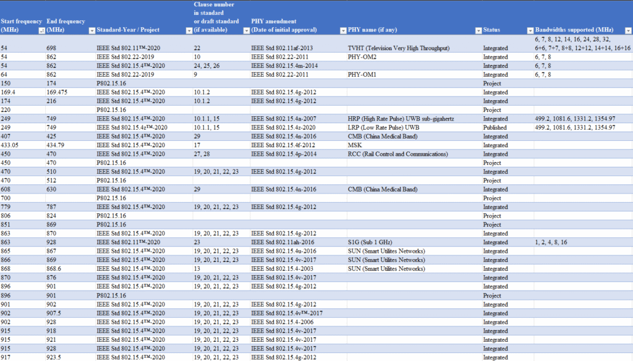The width and height of the screenshot is (633, 361).
Task: Select the Published status cell
Action: [496, 127]
